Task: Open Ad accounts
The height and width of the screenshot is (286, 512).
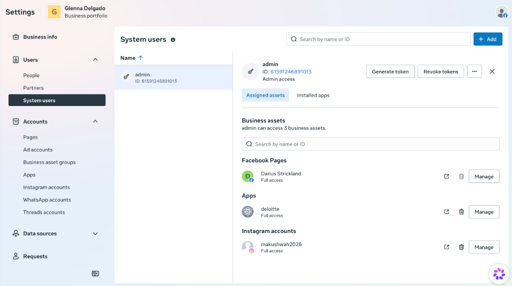Action: click(38, 150)
